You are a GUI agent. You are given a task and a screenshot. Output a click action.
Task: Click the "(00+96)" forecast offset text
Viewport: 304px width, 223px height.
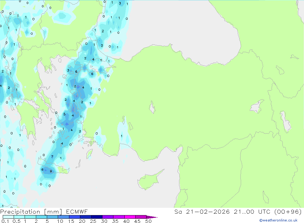point(288,211)
